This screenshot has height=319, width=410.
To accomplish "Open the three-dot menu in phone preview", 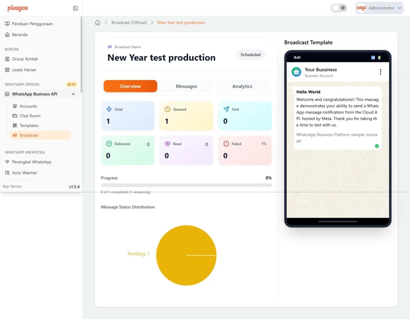I will click(x=380, y=72).
